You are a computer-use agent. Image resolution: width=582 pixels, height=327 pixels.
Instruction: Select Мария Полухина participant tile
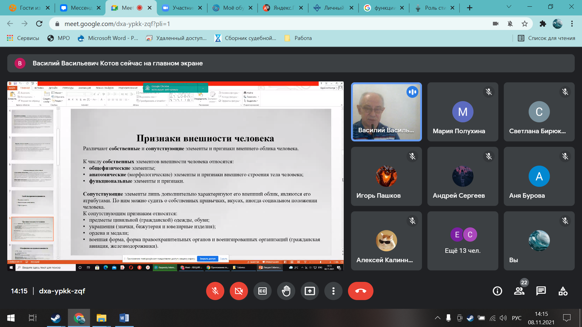pos(463,112)
